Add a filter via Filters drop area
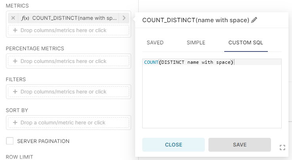The image size is (292, 160). click(69, 91)
